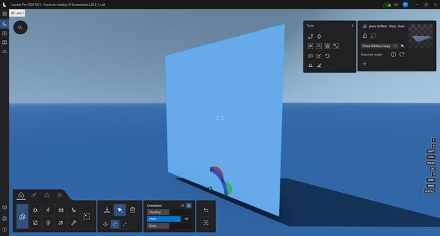Click the place-on-ground icon in Tools
The image size is (440, 236).
coord(311,66)
